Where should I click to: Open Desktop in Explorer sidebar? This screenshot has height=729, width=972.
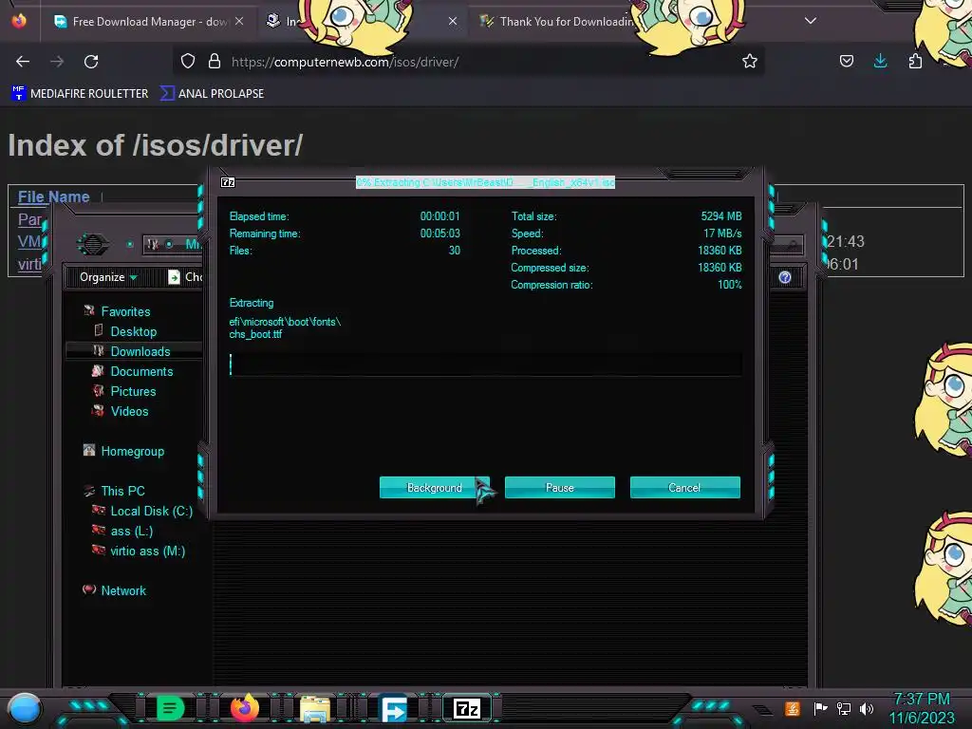[x=133, y=331]
